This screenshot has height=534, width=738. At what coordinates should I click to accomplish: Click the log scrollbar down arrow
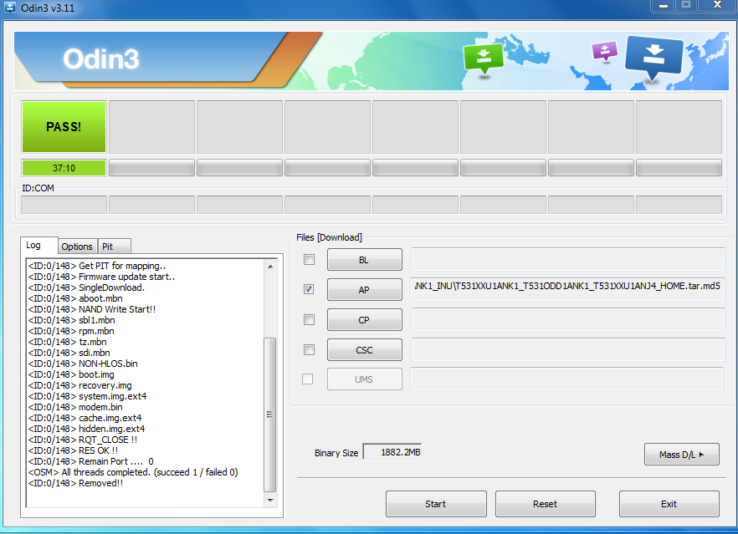[x=270, y=500]
